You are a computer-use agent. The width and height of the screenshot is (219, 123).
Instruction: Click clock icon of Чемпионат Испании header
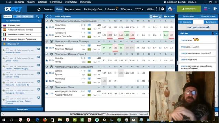coord(51,41)
